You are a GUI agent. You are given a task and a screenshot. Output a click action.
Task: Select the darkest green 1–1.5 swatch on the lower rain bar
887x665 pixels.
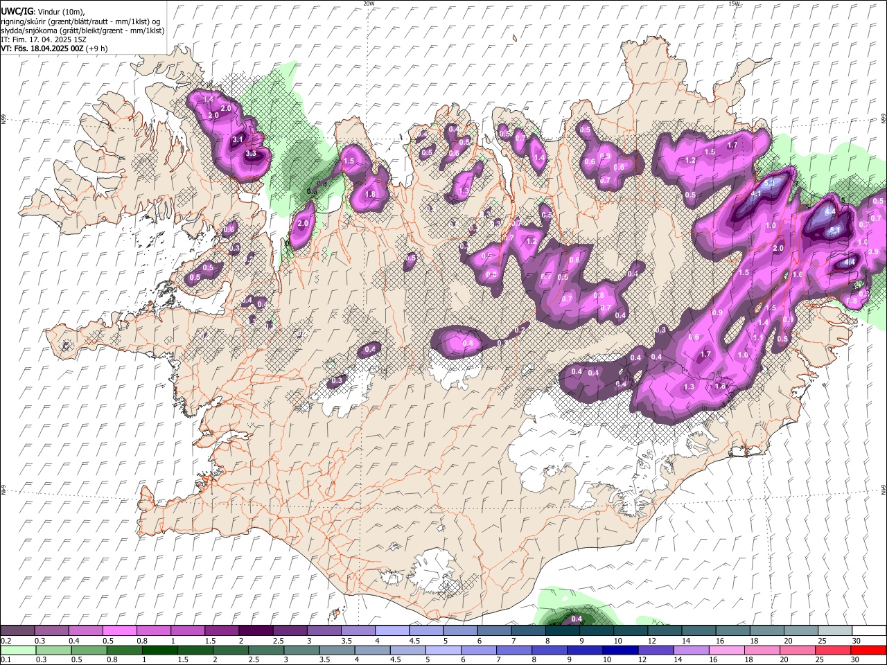pyautogui.click(x=160, y=650)
